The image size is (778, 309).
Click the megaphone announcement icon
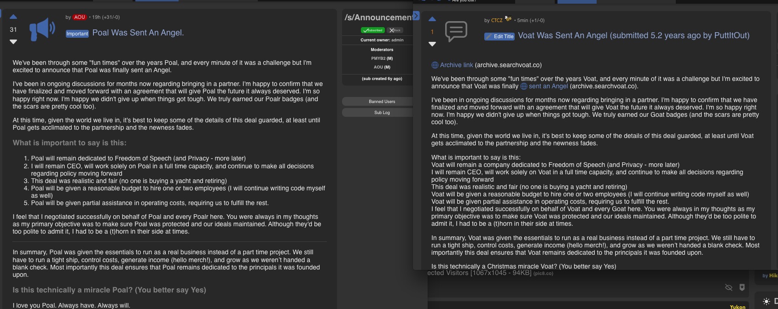(42, 29)
